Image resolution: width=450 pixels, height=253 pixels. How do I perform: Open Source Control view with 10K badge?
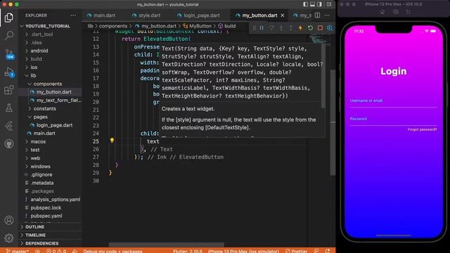[9, 53]
